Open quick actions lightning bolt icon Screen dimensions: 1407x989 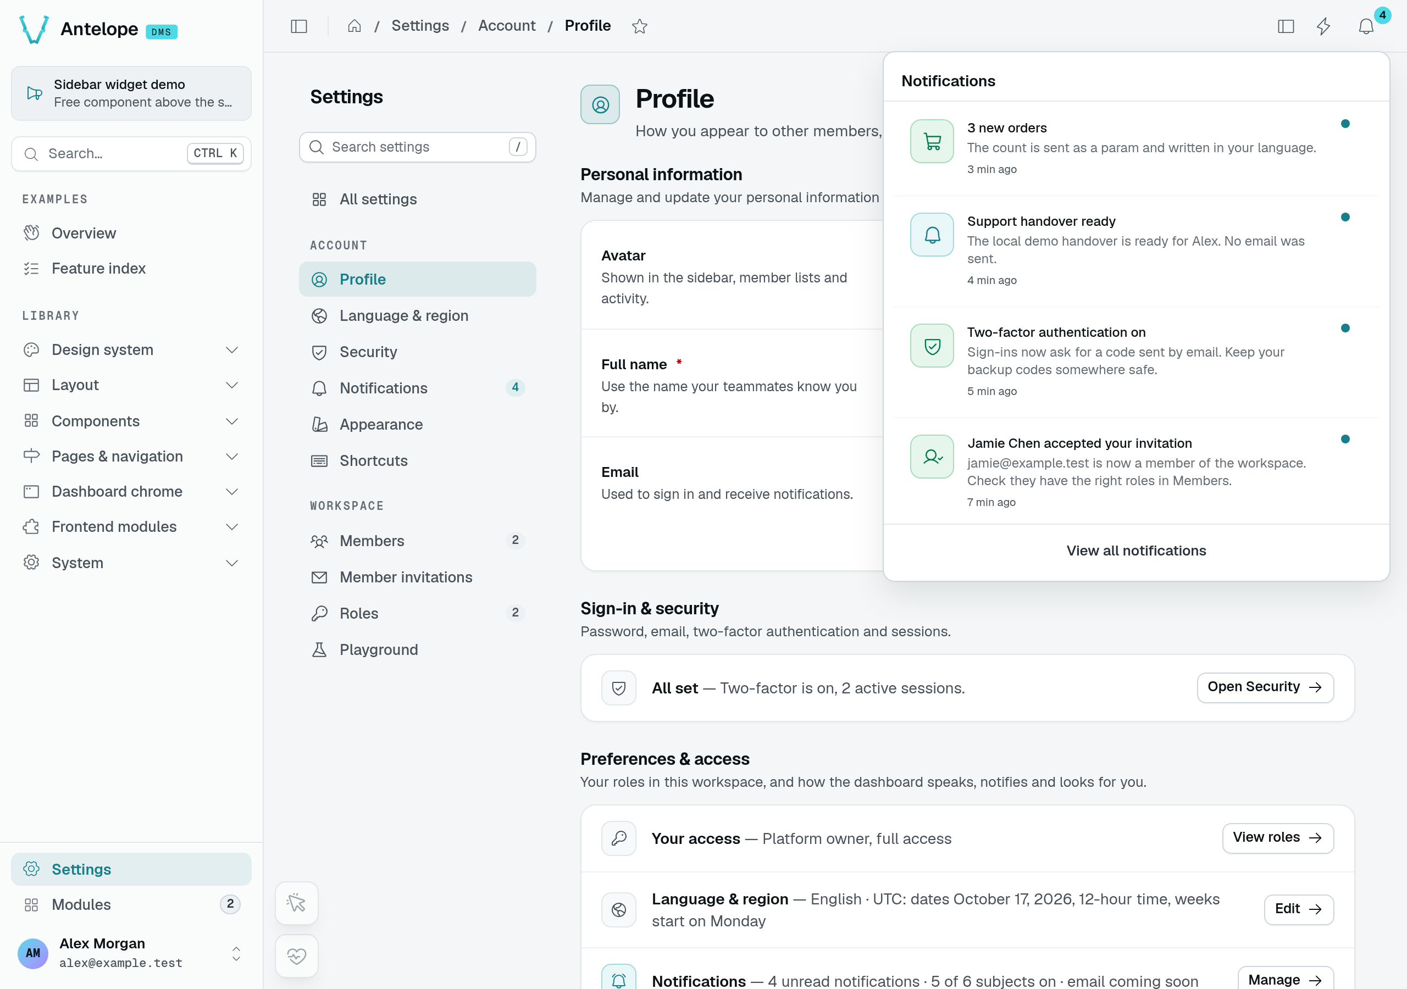click(x=1323, y=26)
